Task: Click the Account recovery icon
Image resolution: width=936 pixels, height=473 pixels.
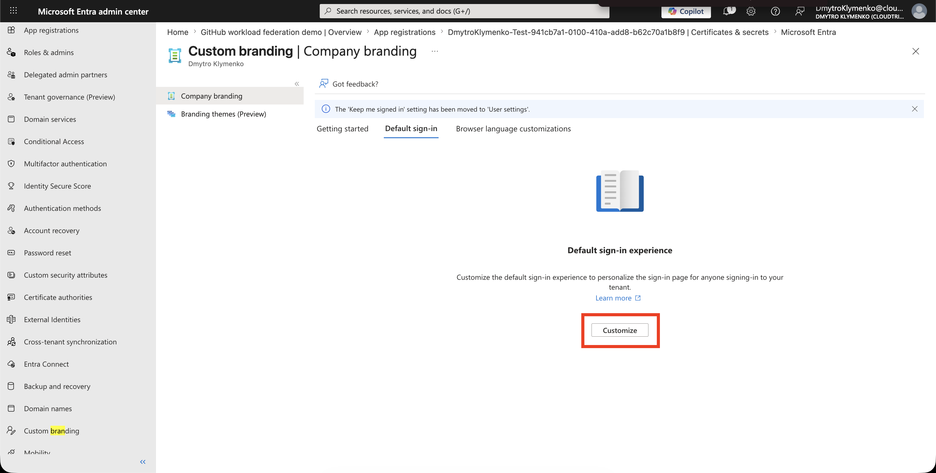Action: pos(11,231)
